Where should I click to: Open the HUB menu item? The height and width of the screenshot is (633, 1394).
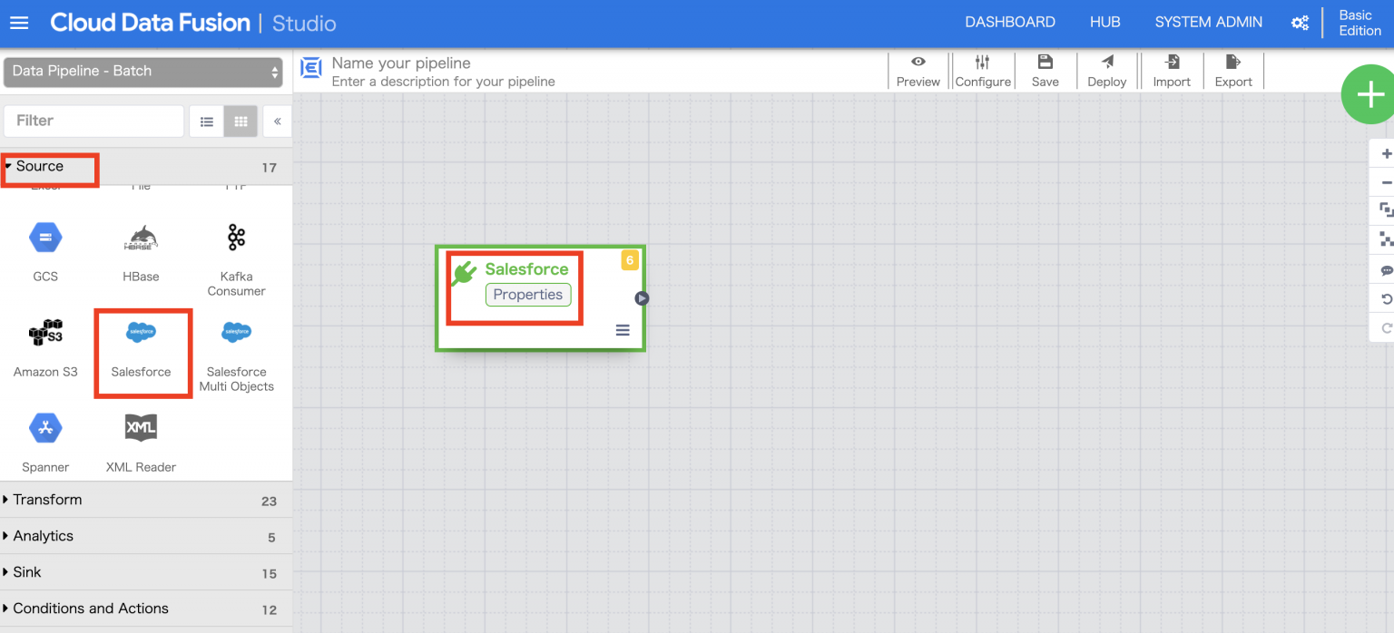pos(1104,22)
